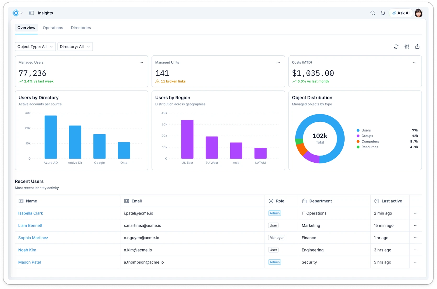Click the export share icon
The image size is (437, 289).
[x=417, y=47]
